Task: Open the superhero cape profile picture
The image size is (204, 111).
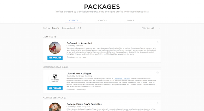Action: (x=55, y=48)
